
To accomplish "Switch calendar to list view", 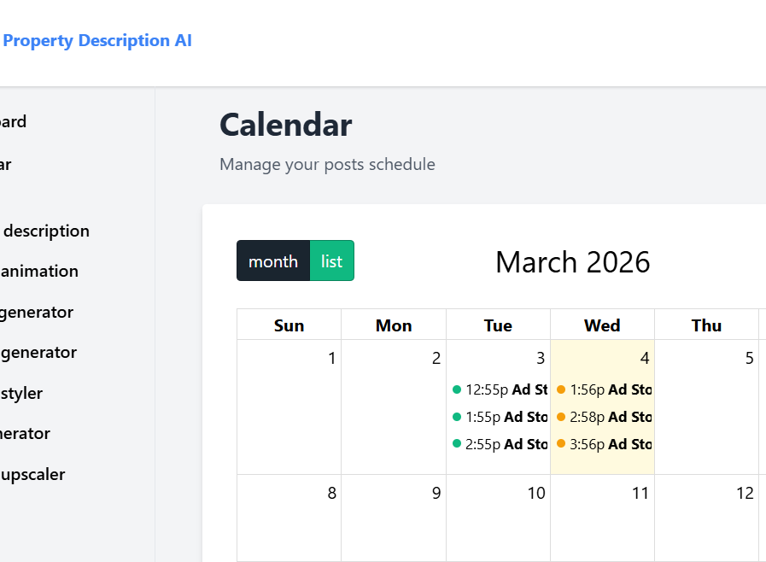I will (331, 261).
